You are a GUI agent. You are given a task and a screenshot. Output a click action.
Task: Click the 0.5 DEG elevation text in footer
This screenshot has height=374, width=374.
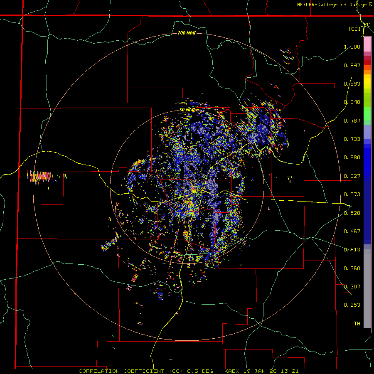click(x=200, y=371)
